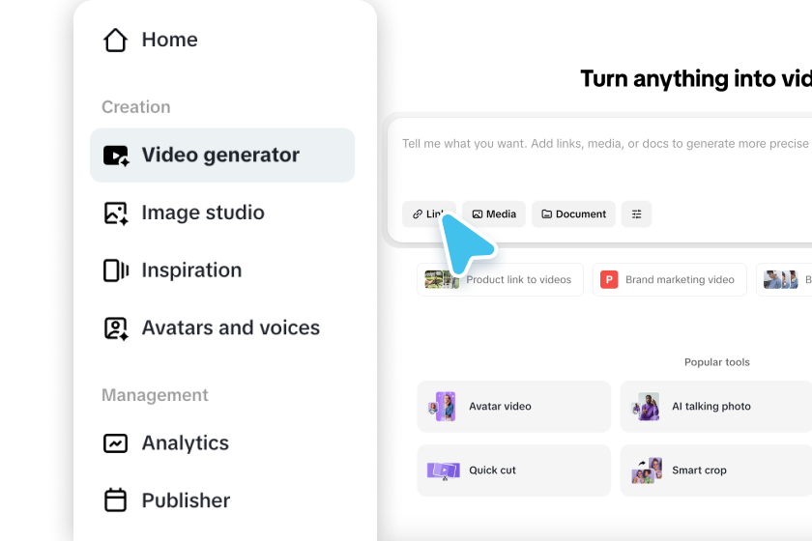This screenshot has height=541, width=812.
Task: Click the Document attachment button
Action: 573,214
